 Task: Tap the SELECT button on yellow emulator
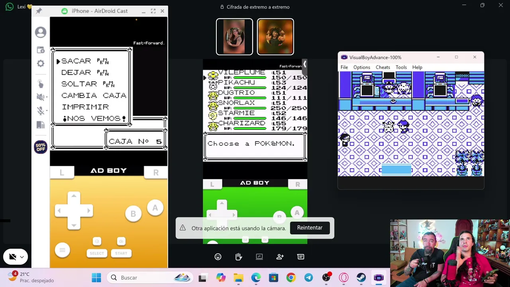click(97, 253)
